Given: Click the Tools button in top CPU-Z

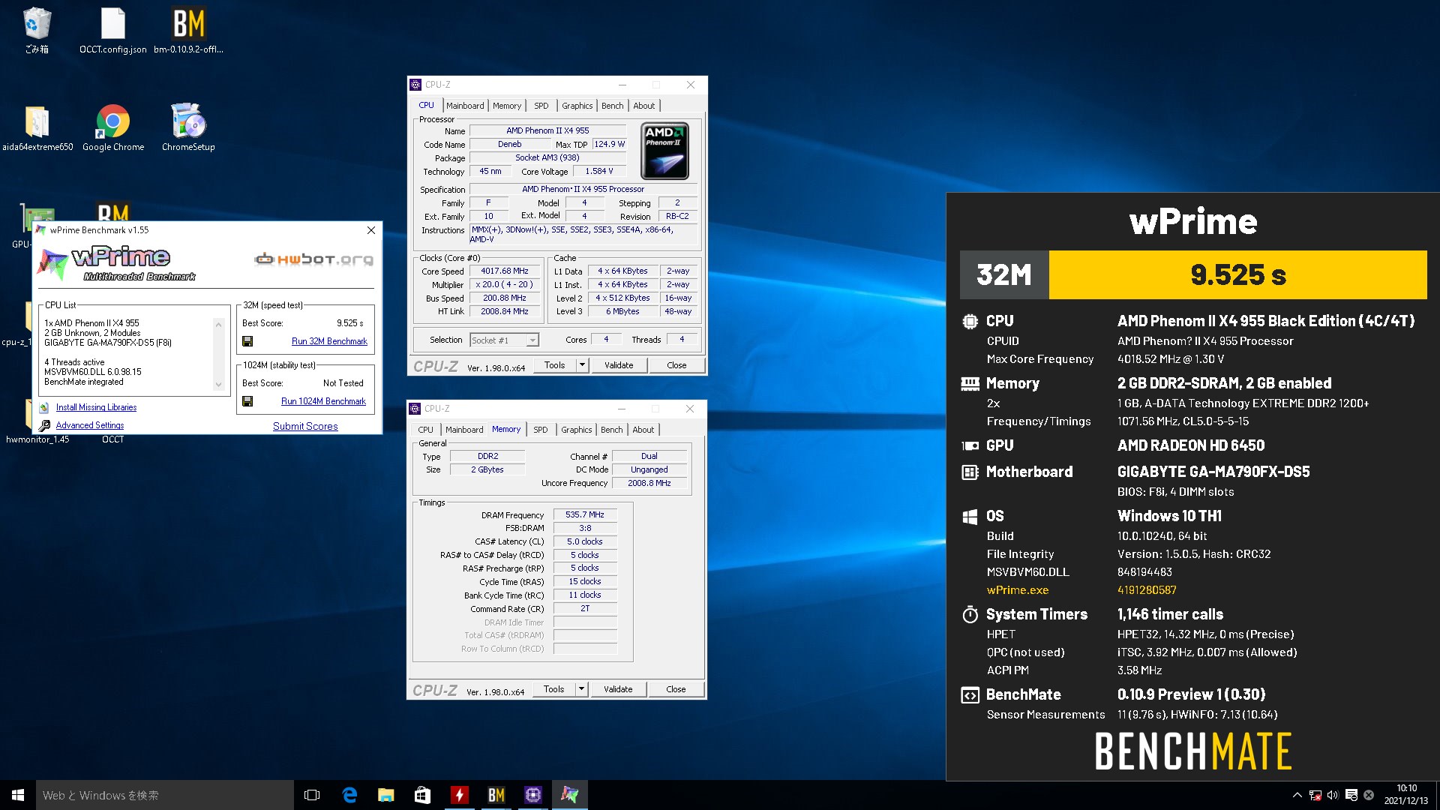Looking at the screenshot, I should coord(555,365).
